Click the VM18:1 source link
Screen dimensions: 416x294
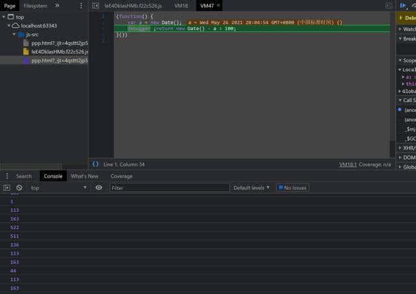(349, 165)
